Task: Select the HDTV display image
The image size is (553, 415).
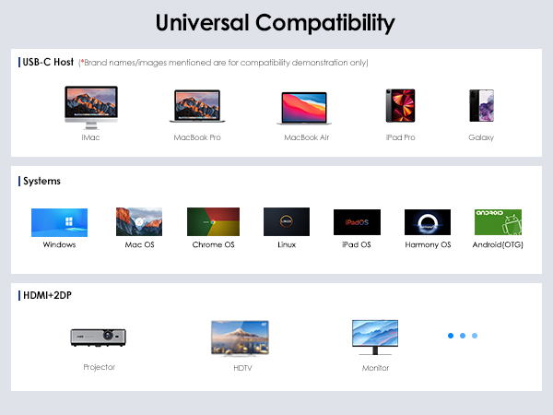Action: [241, 338]
